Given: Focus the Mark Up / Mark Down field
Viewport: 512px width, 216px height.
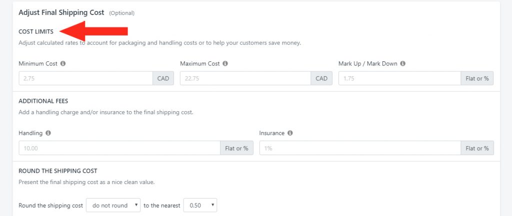Looking at the screenshot, I should point(399,78).
